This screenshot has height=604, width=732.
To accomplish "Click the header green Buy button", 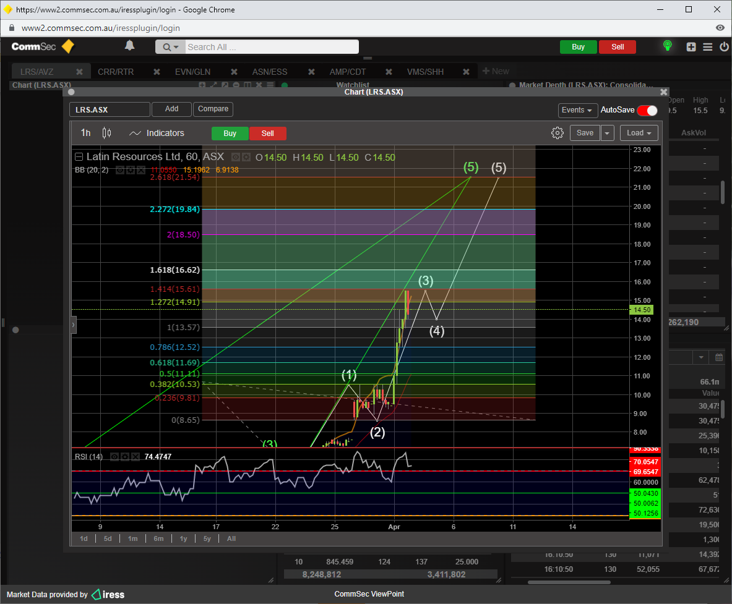I will pyautogui.click(x=578, y=47).
